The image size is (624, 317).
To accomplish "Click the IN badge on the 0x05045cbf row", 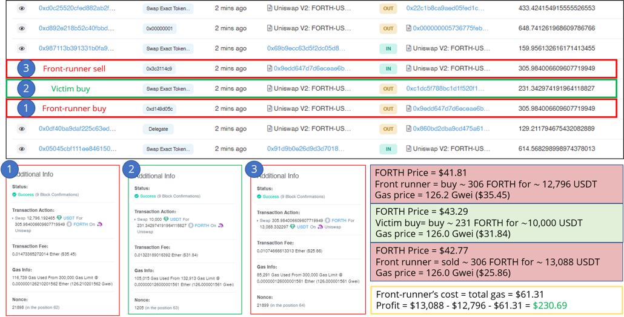I will (388, 149).
